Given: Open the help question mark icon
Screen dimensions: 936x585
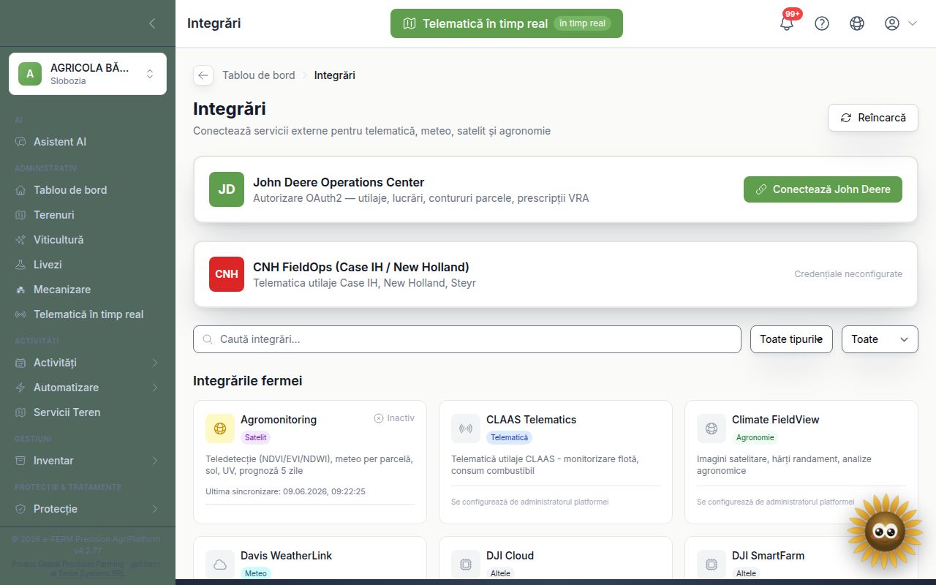Looking at the screenshot, I should click(822, 23).
